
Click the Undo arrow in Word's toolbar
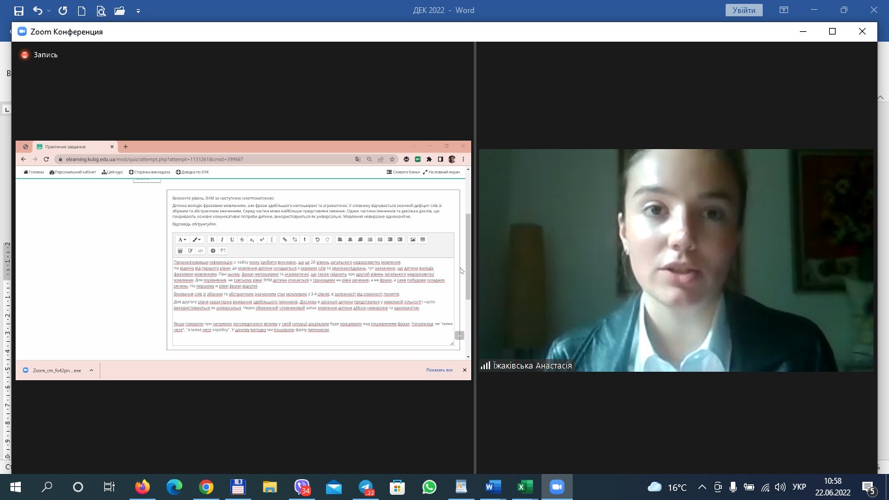point(37,10)
